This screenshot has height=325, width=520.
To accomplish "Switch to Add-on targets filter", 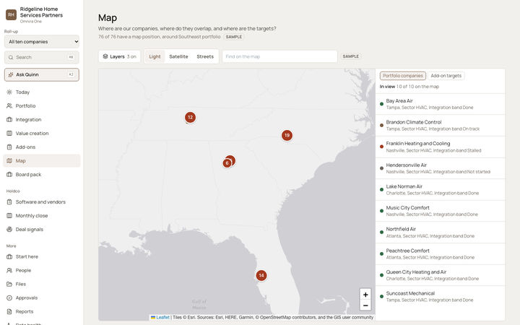I will tap(446, 76).
